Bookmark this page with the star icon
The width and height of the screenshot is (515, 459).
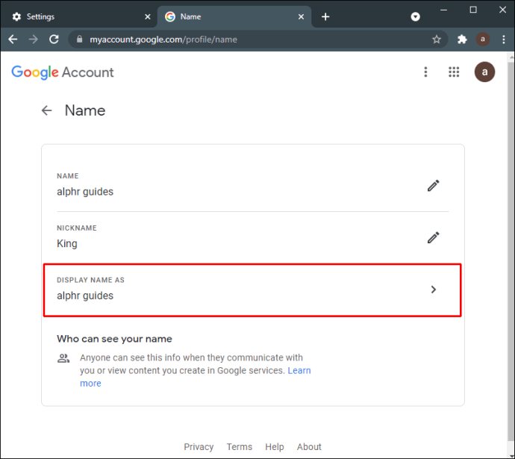tap(436, 40)
